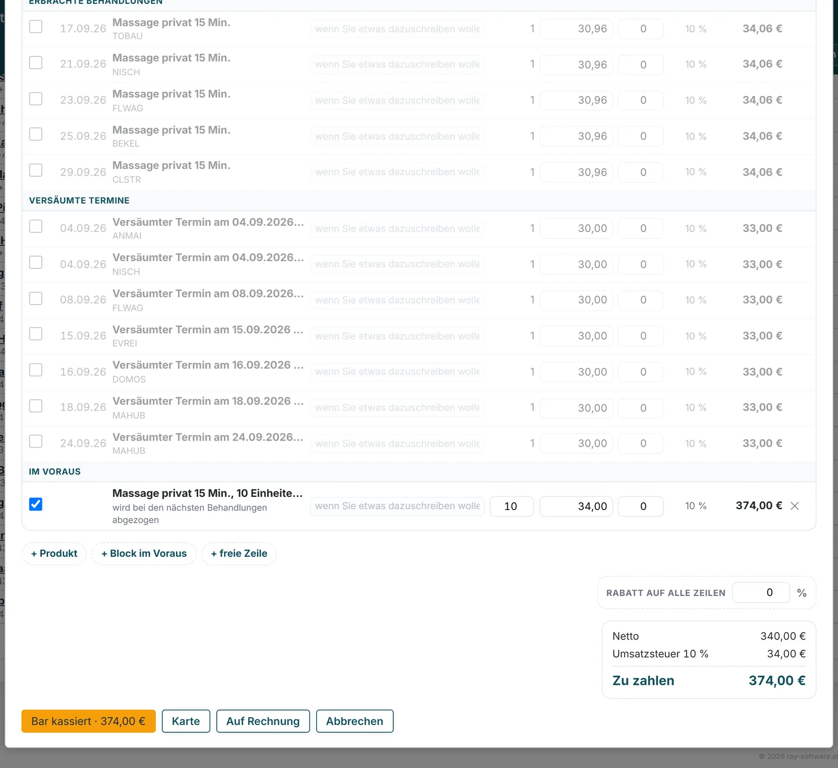This screenshot has width=838, height=768.
Task: Click the Netto 340,00 € line
Action: [x=709, y=636]
